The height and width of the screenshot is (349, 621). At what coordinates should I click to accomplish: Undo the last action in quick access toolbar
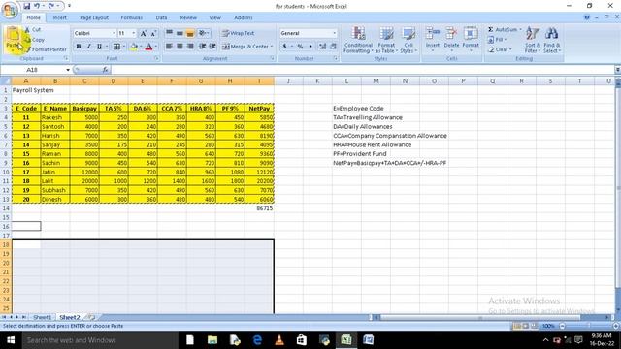pos(37,6)
